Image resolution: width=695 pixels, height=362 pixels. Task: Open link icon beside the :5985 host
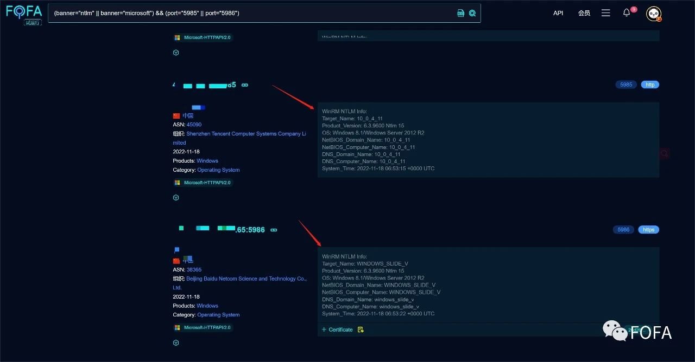tap(245, 85)
